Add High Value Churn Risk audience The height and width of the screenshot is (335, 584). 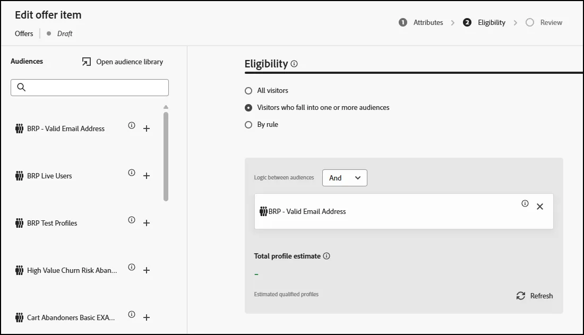coord(147,271)
